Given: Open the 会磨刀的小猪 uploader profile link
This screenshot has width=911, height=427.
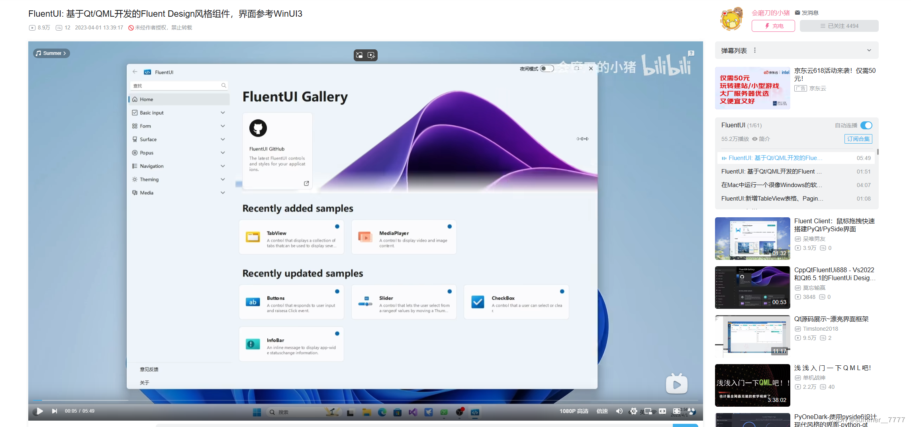Looking at the screenshot, I should (x=771, y=13).
